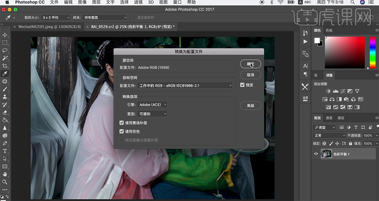
Task: Switch to the 色板 tab
Action: 329,31
